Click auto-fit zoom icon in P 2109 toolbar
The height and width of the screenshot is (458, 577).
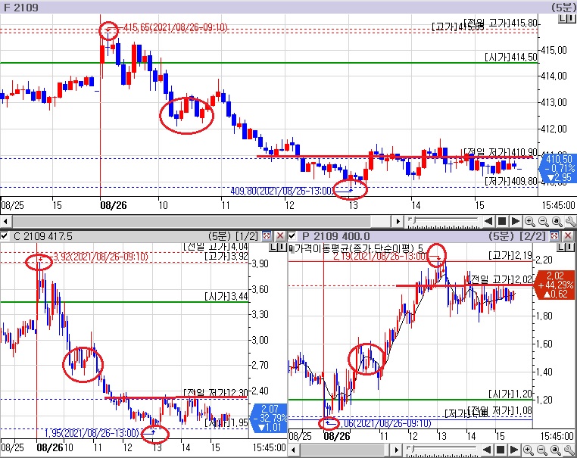point(555,450)
